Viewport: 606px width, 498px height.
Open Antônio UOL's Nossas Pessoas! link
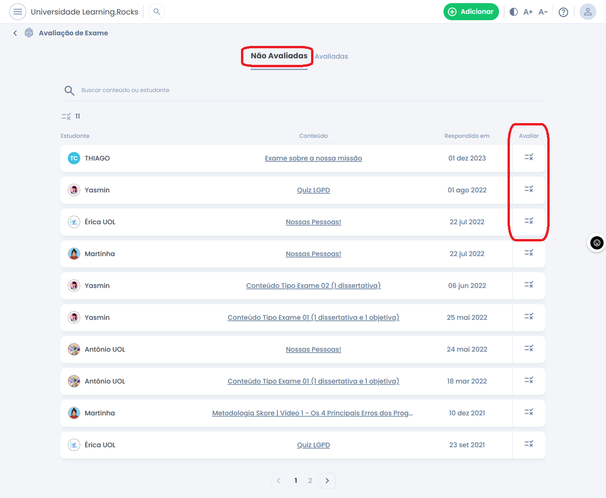point(313,349)
